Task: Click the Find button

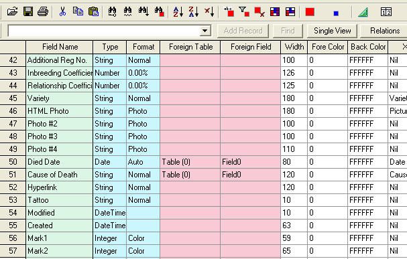Action: click(288, 31)
